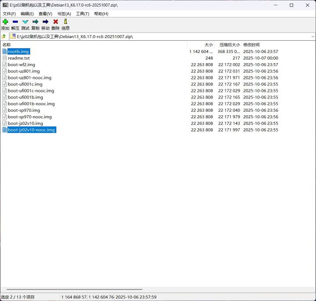Click the file icon of boot-uz801-nooc.img

(x=5, y=78)
